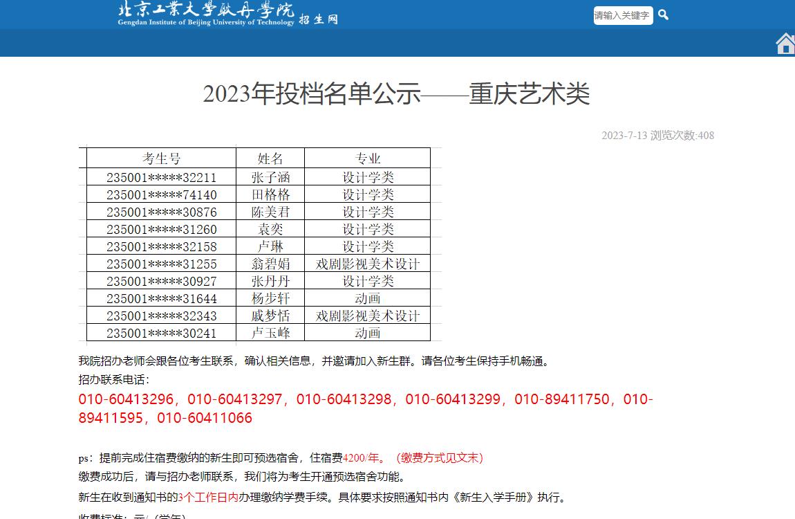Click red text 3个工作日内
The image size is (795, 519).
click(x=208, y=497)
